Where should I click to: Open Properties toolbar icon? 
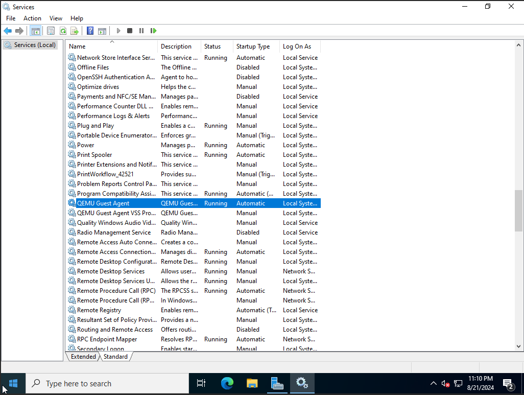point(51,31)
